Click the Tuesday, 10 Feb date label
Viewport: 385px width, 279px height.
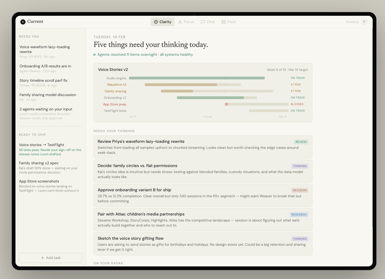pos(109,37)
